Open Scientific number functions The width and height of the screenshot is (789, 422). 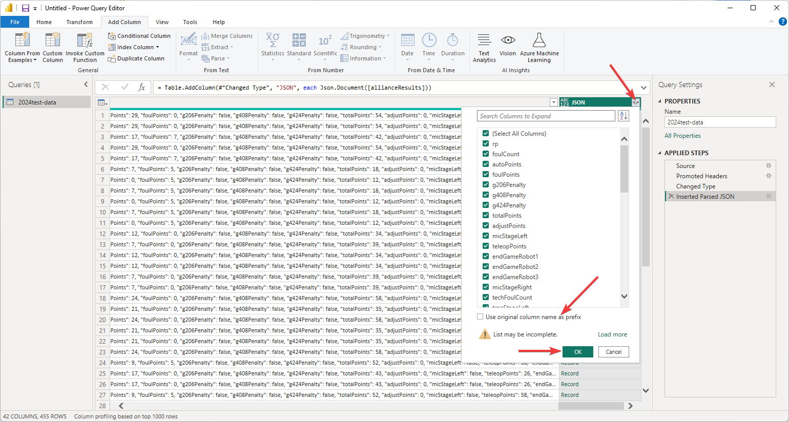325,47
